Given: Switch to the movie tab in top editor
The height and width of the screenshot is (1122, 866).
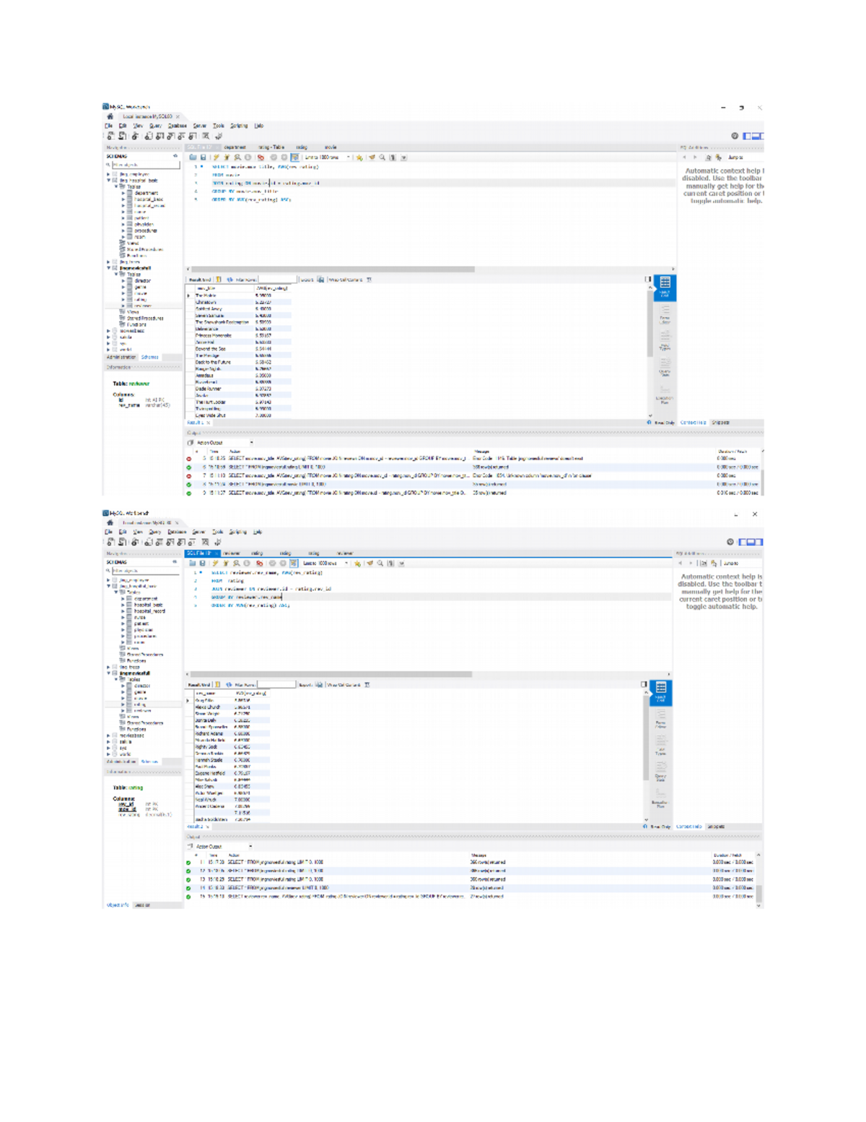Looking at the screenshot, I should coord(331,147).
